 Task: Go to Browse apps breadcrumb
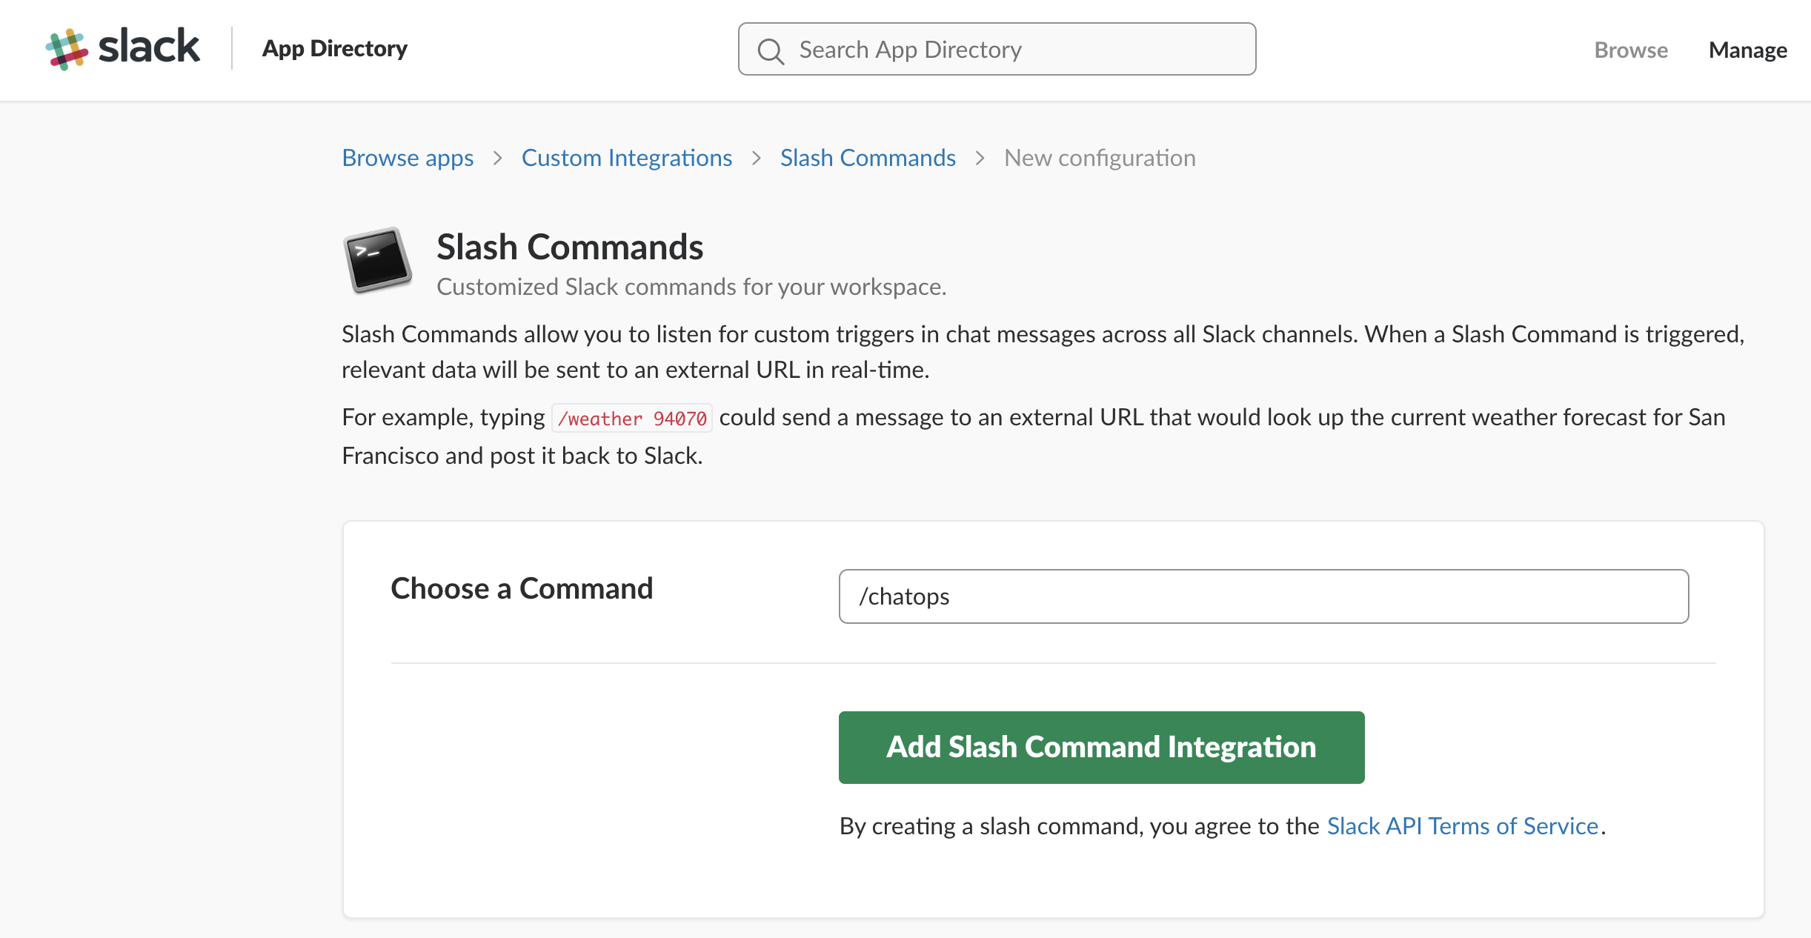coord(408,158)
